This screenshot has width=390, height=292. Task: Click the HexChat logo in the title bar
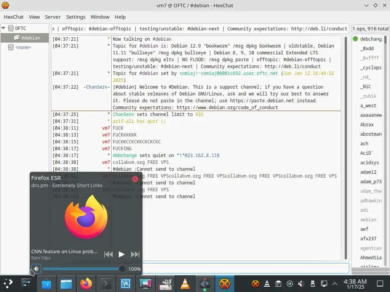[5, 5]
